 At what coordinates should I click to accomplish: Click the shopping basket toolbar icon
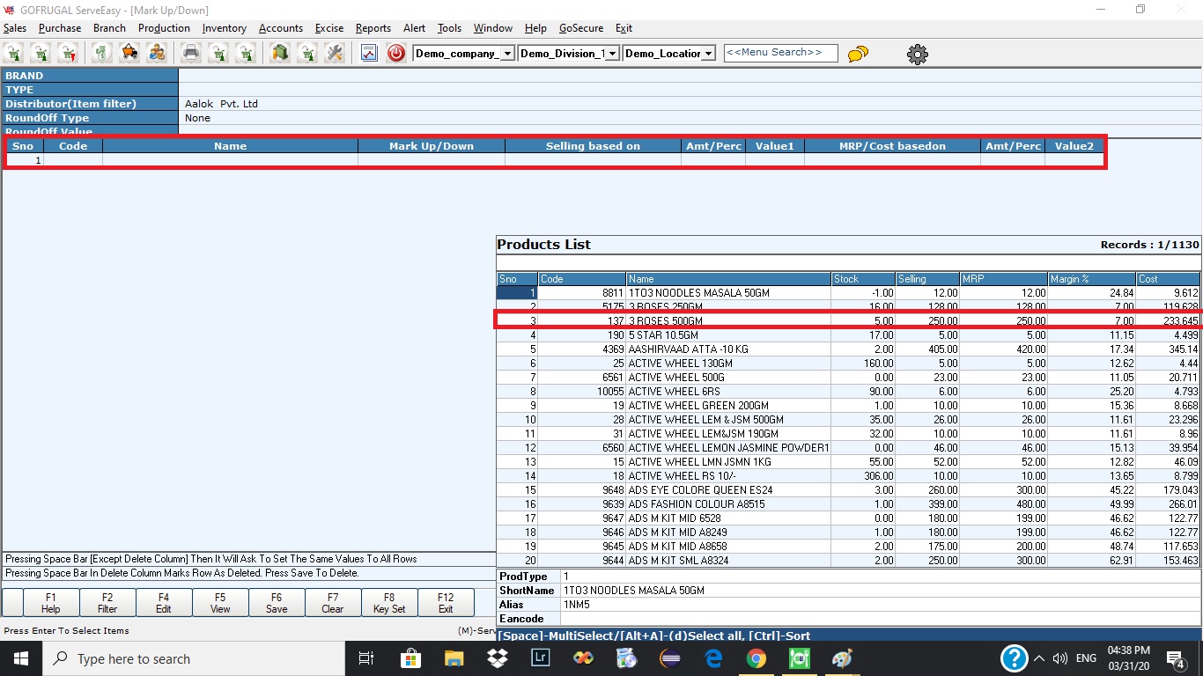pyautogui.click(x=129, y=54)
